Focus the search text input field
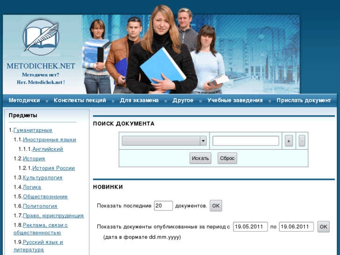The width and height of the screenshot is (340, 255). click(x=246, y=141)
